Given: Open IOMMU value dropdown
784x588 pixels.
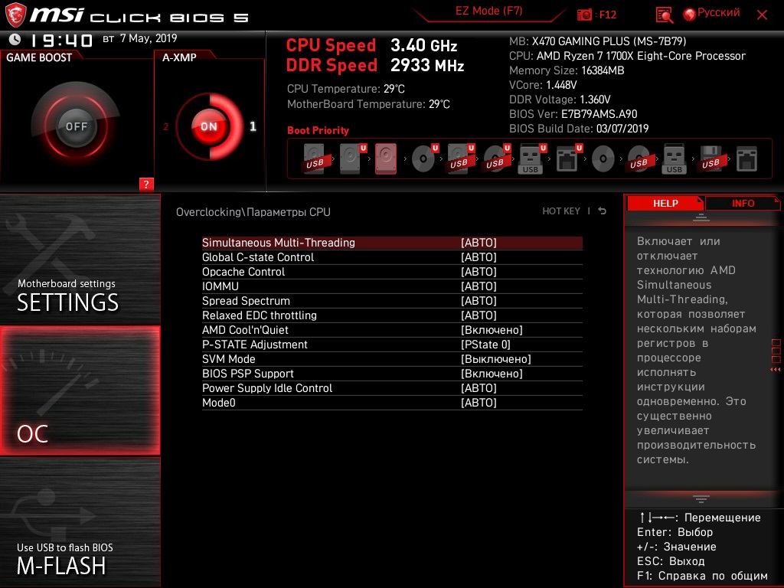Looking at the screenshot, I should (x=479, y=286).
